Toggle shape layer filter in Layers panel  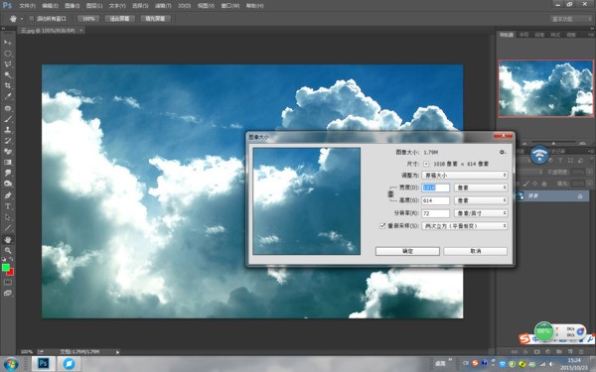pyautogui.click(x=570, y=161)
